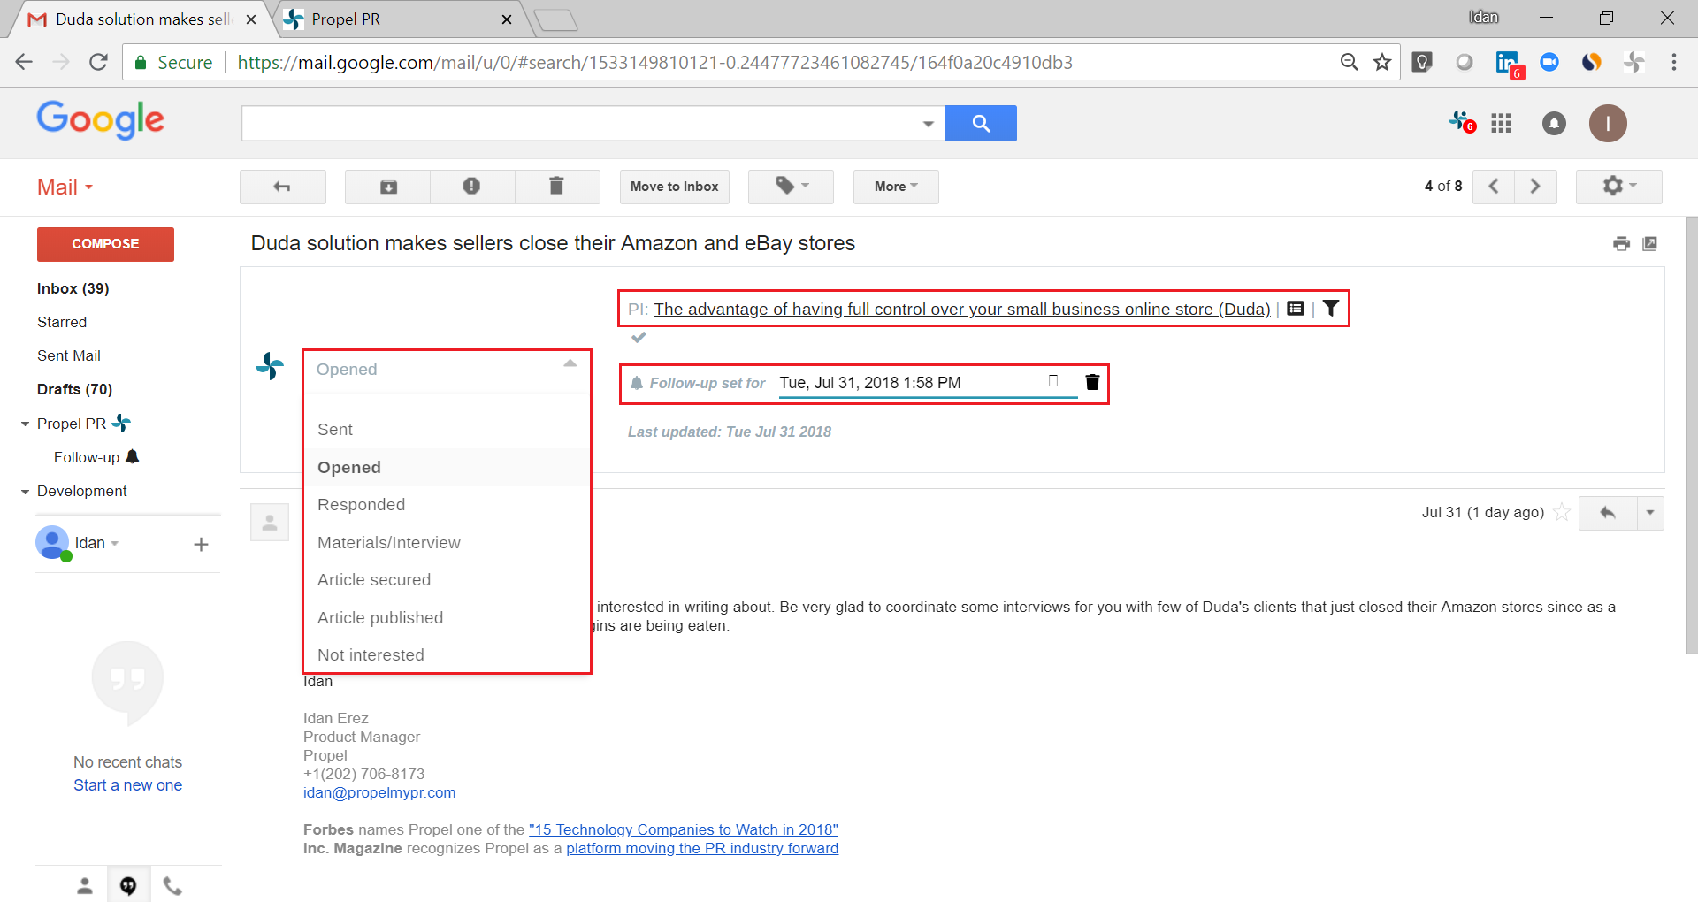
Task: Open the account avatar menu
Action: click(x=1608, y=123)
